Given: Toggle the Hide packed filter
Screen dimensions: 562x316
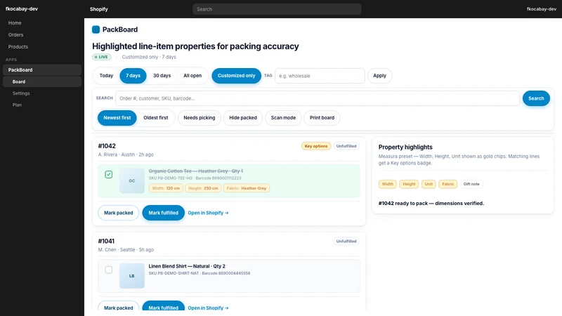Looking at the screenshot, I should (243, 117).
